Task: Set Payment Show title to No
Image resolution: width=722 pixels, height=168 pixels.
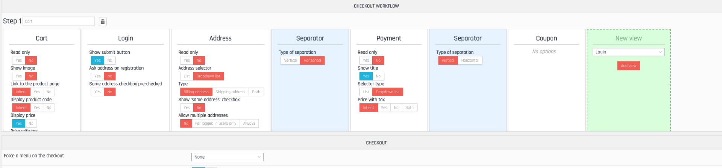Action: [378, 76]
